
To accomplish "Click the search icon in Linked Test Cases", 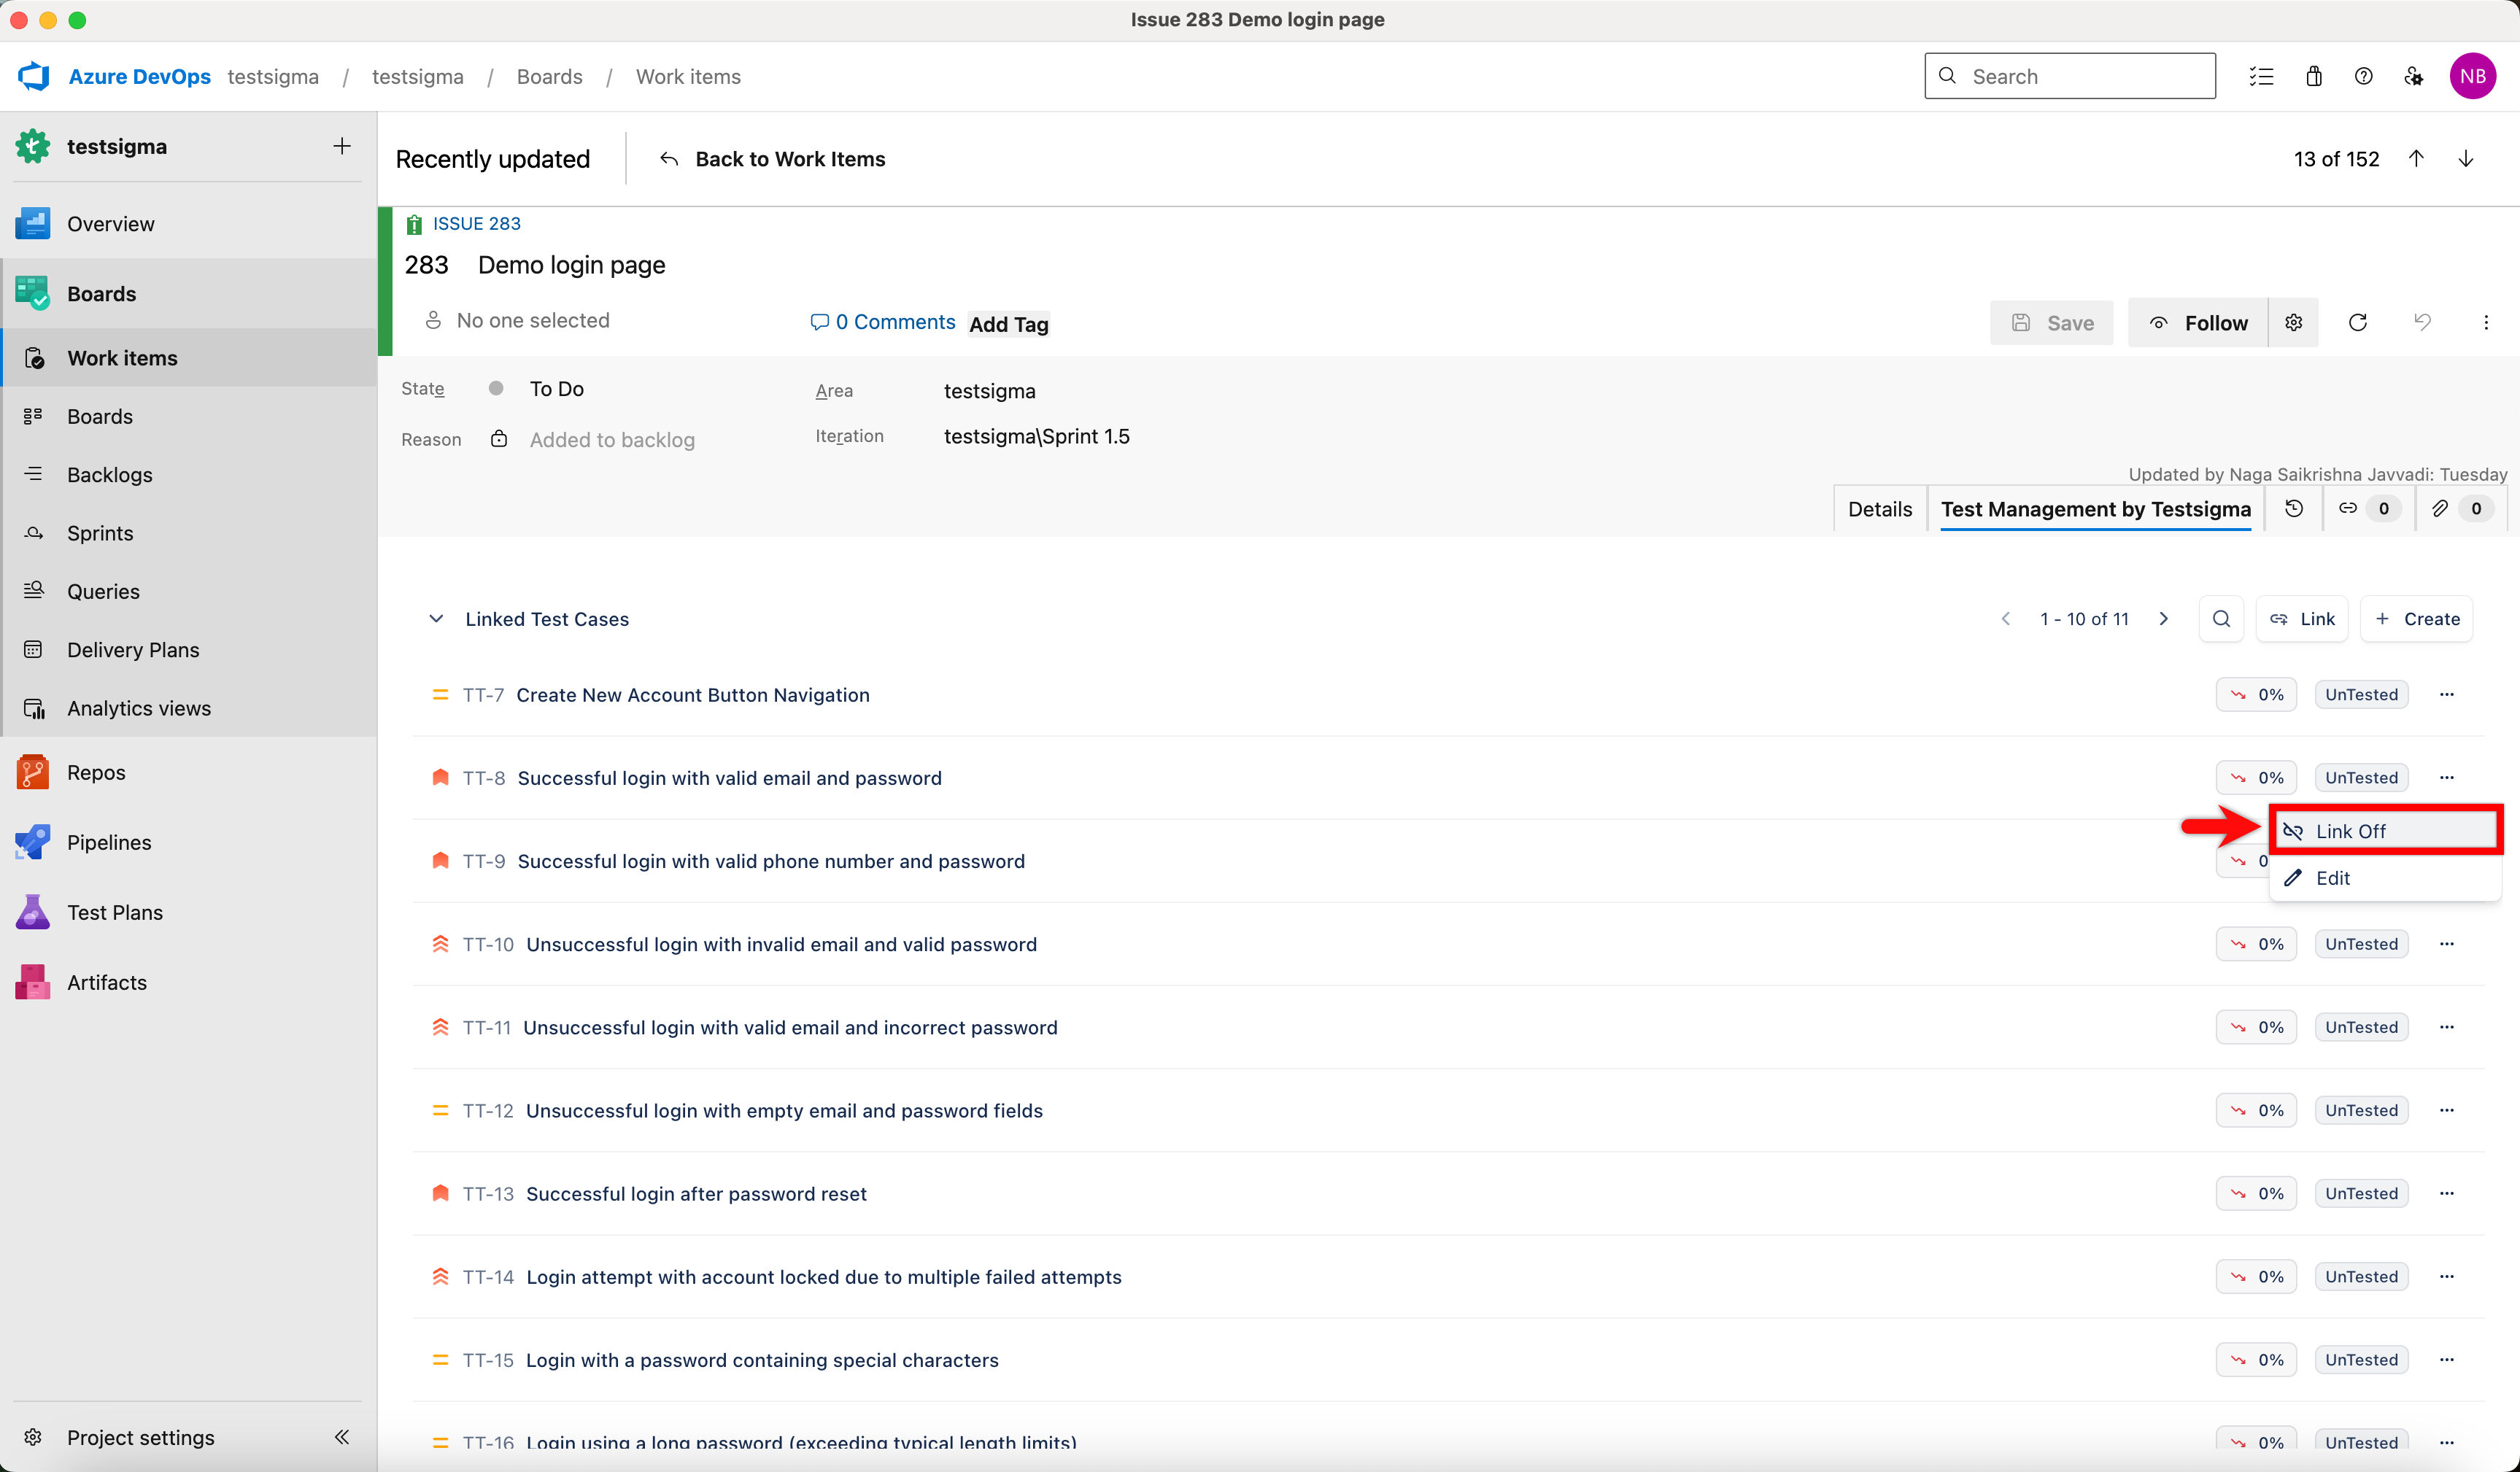I will (2221, 619).
